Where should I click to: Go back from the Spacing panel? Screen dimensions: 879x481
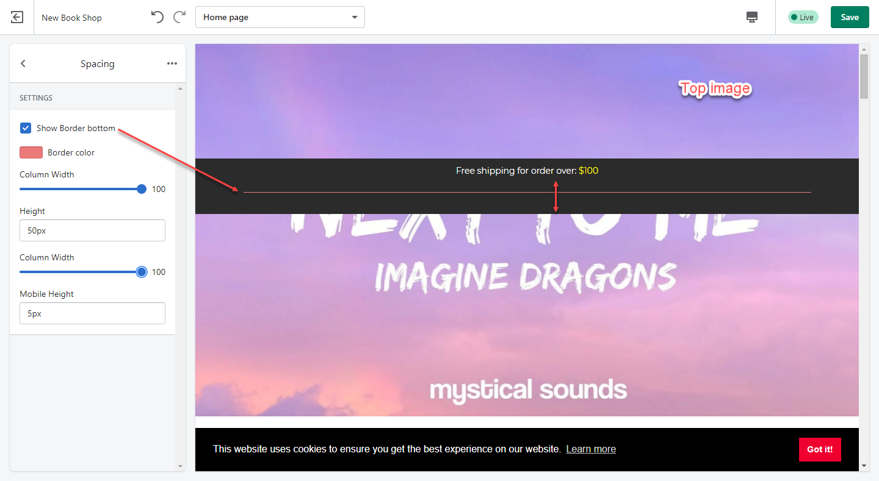(23, 63)
